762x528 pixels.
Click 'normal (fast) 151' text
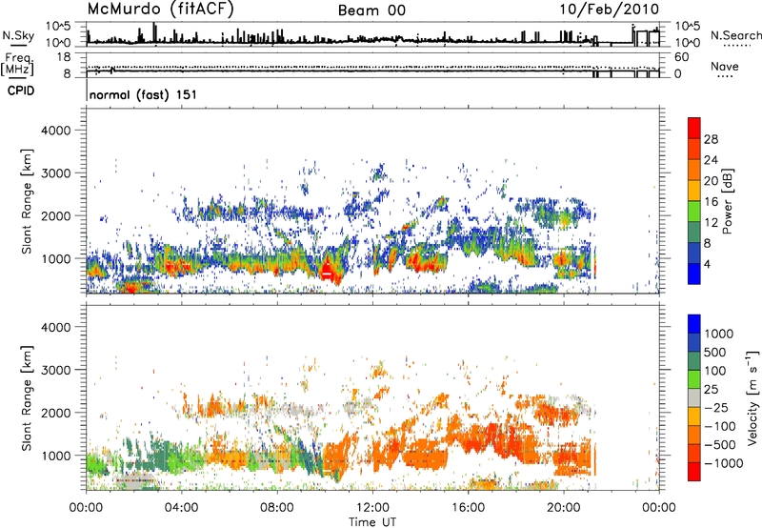click(144, 94)
